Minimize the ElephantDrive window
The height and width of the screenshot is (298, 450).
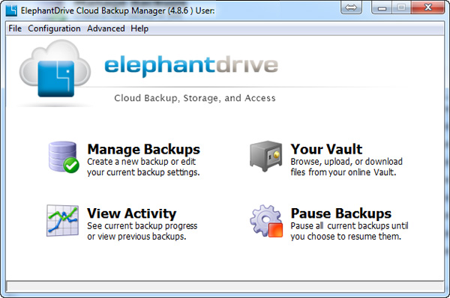click(382, 7)
